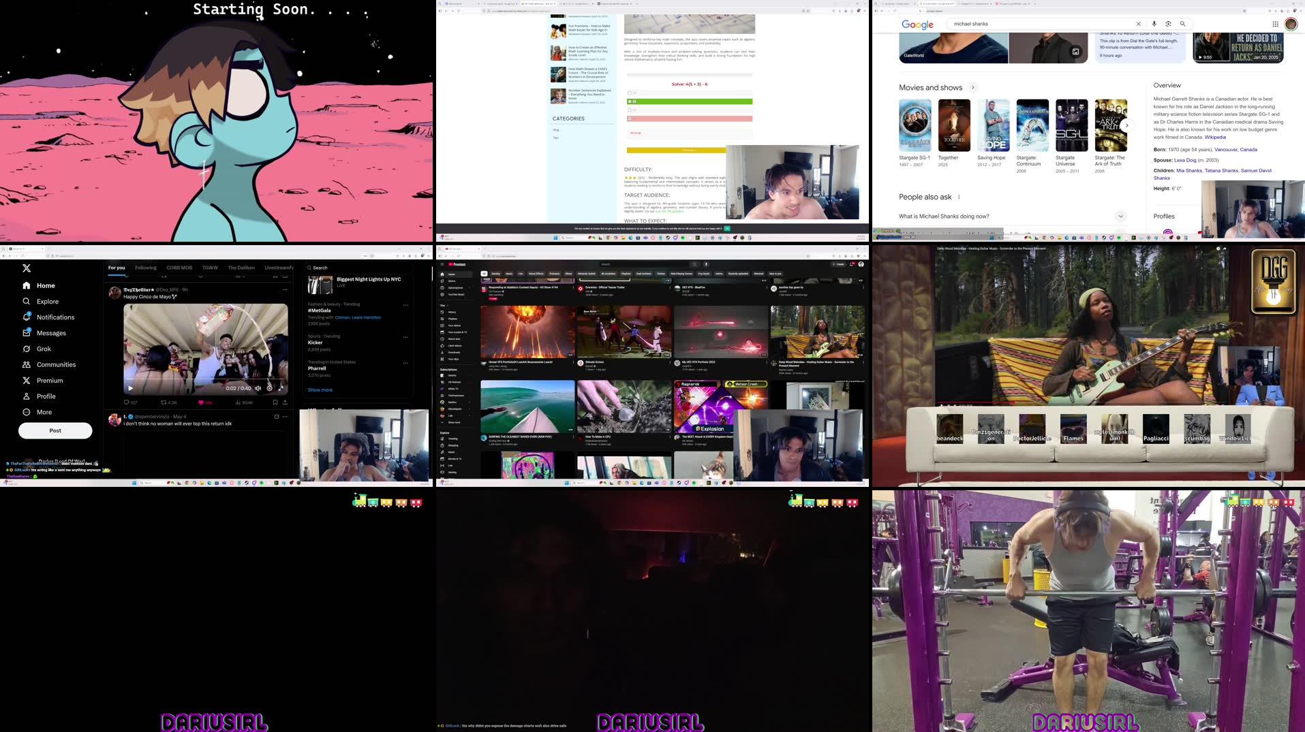Open the Wikipedia link in Overview
The image size is (1305, 732).
point(1215,137)
